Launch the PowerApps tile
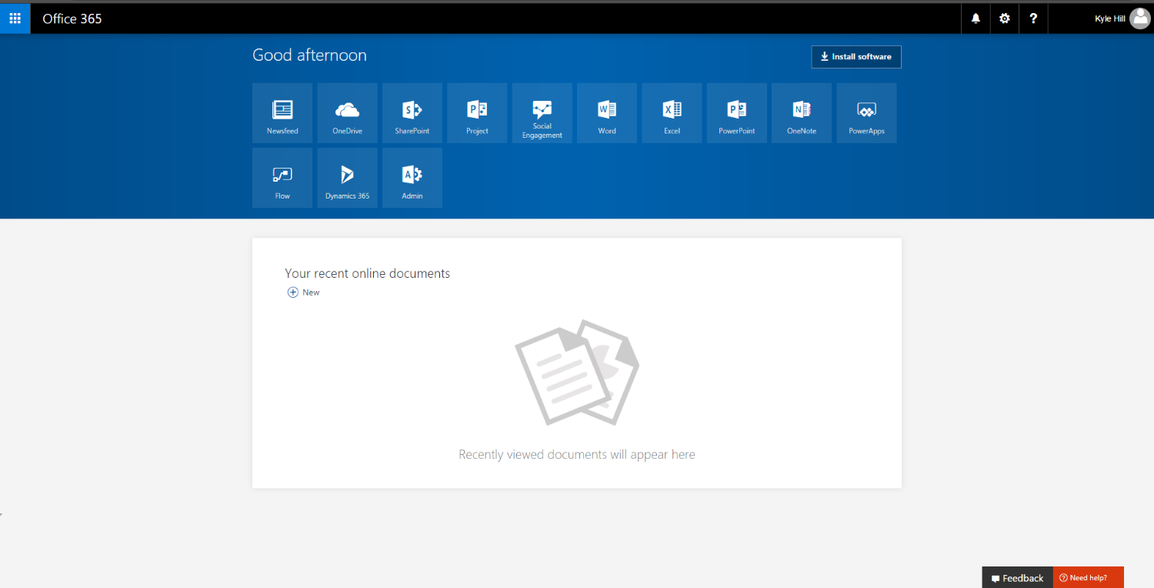The width and height of the screenshot is (1154, 588). pyautogui.click(x=866, y=113)
